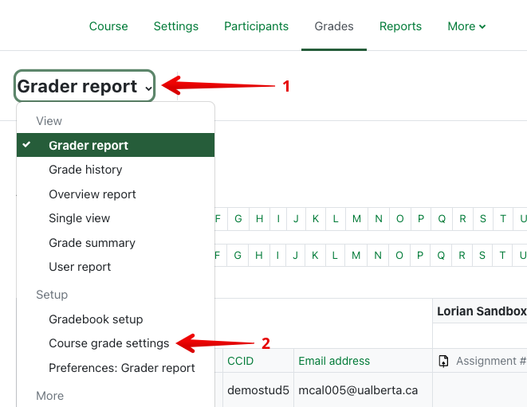The image size is (527, 407).
Task: Click the checked Grader report item
Action: tap(88, 146)
